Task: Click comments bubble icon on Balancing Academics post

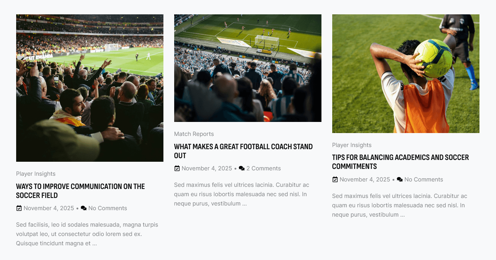Action: [x=400, y=179]
